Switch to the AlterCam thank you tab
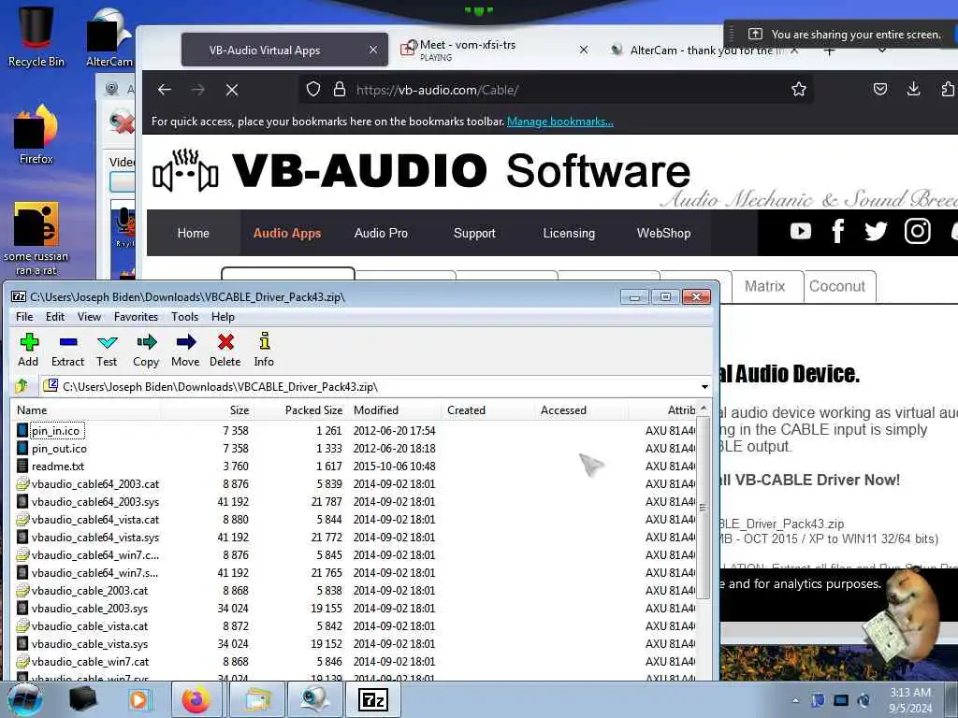958x718 pixels. point(703,50)
